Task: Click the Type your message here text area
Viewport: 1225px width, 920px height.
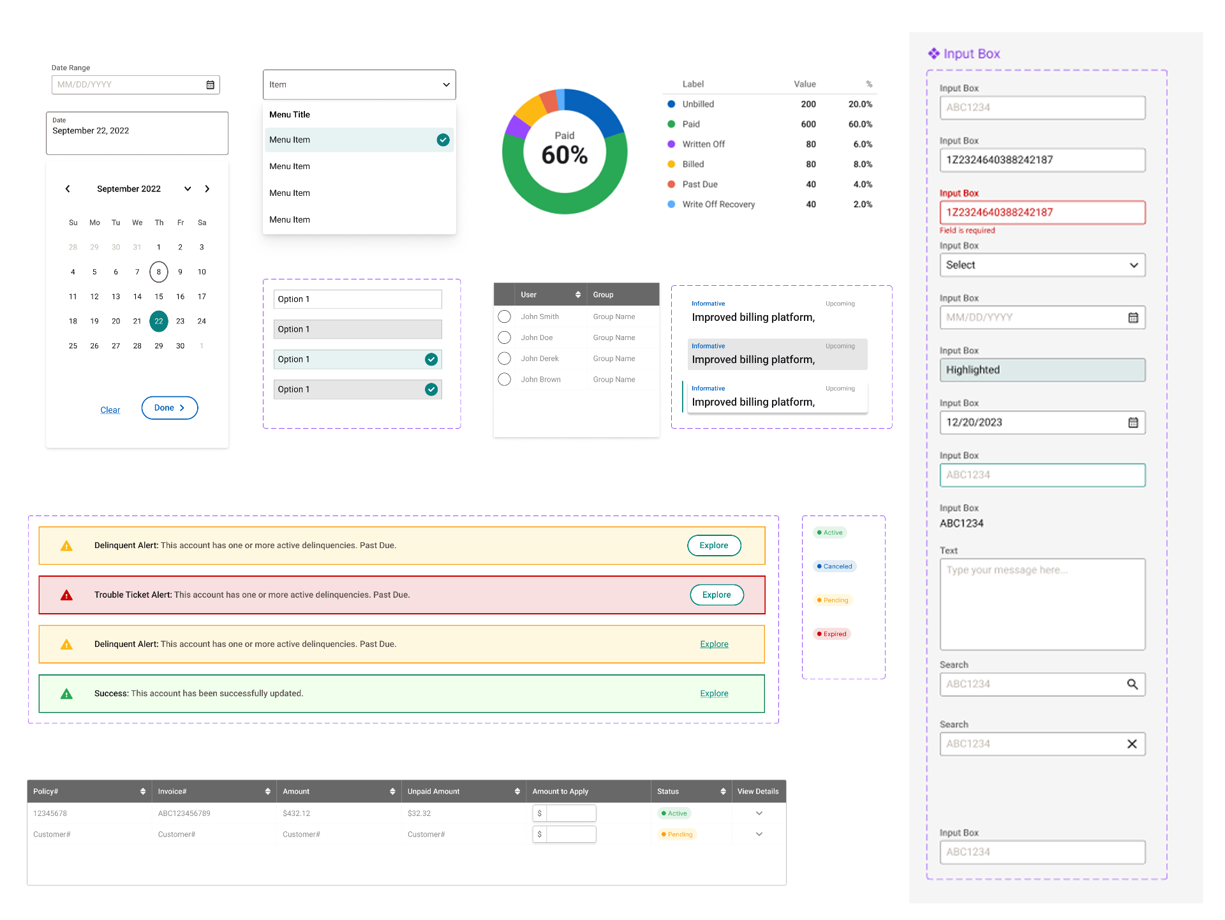Action: 1043,605
